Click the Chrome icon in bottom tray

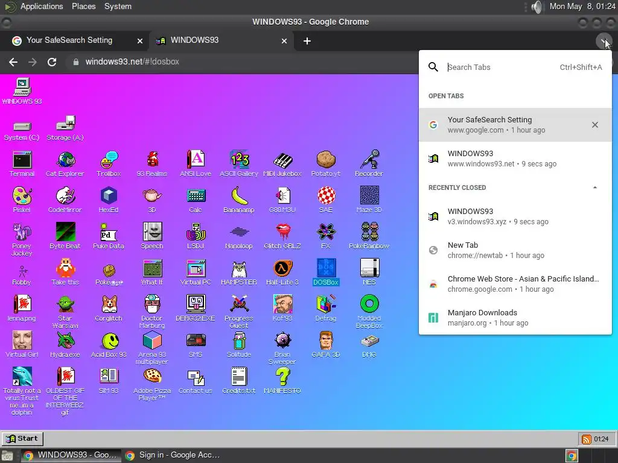click(x=572, y=456)
